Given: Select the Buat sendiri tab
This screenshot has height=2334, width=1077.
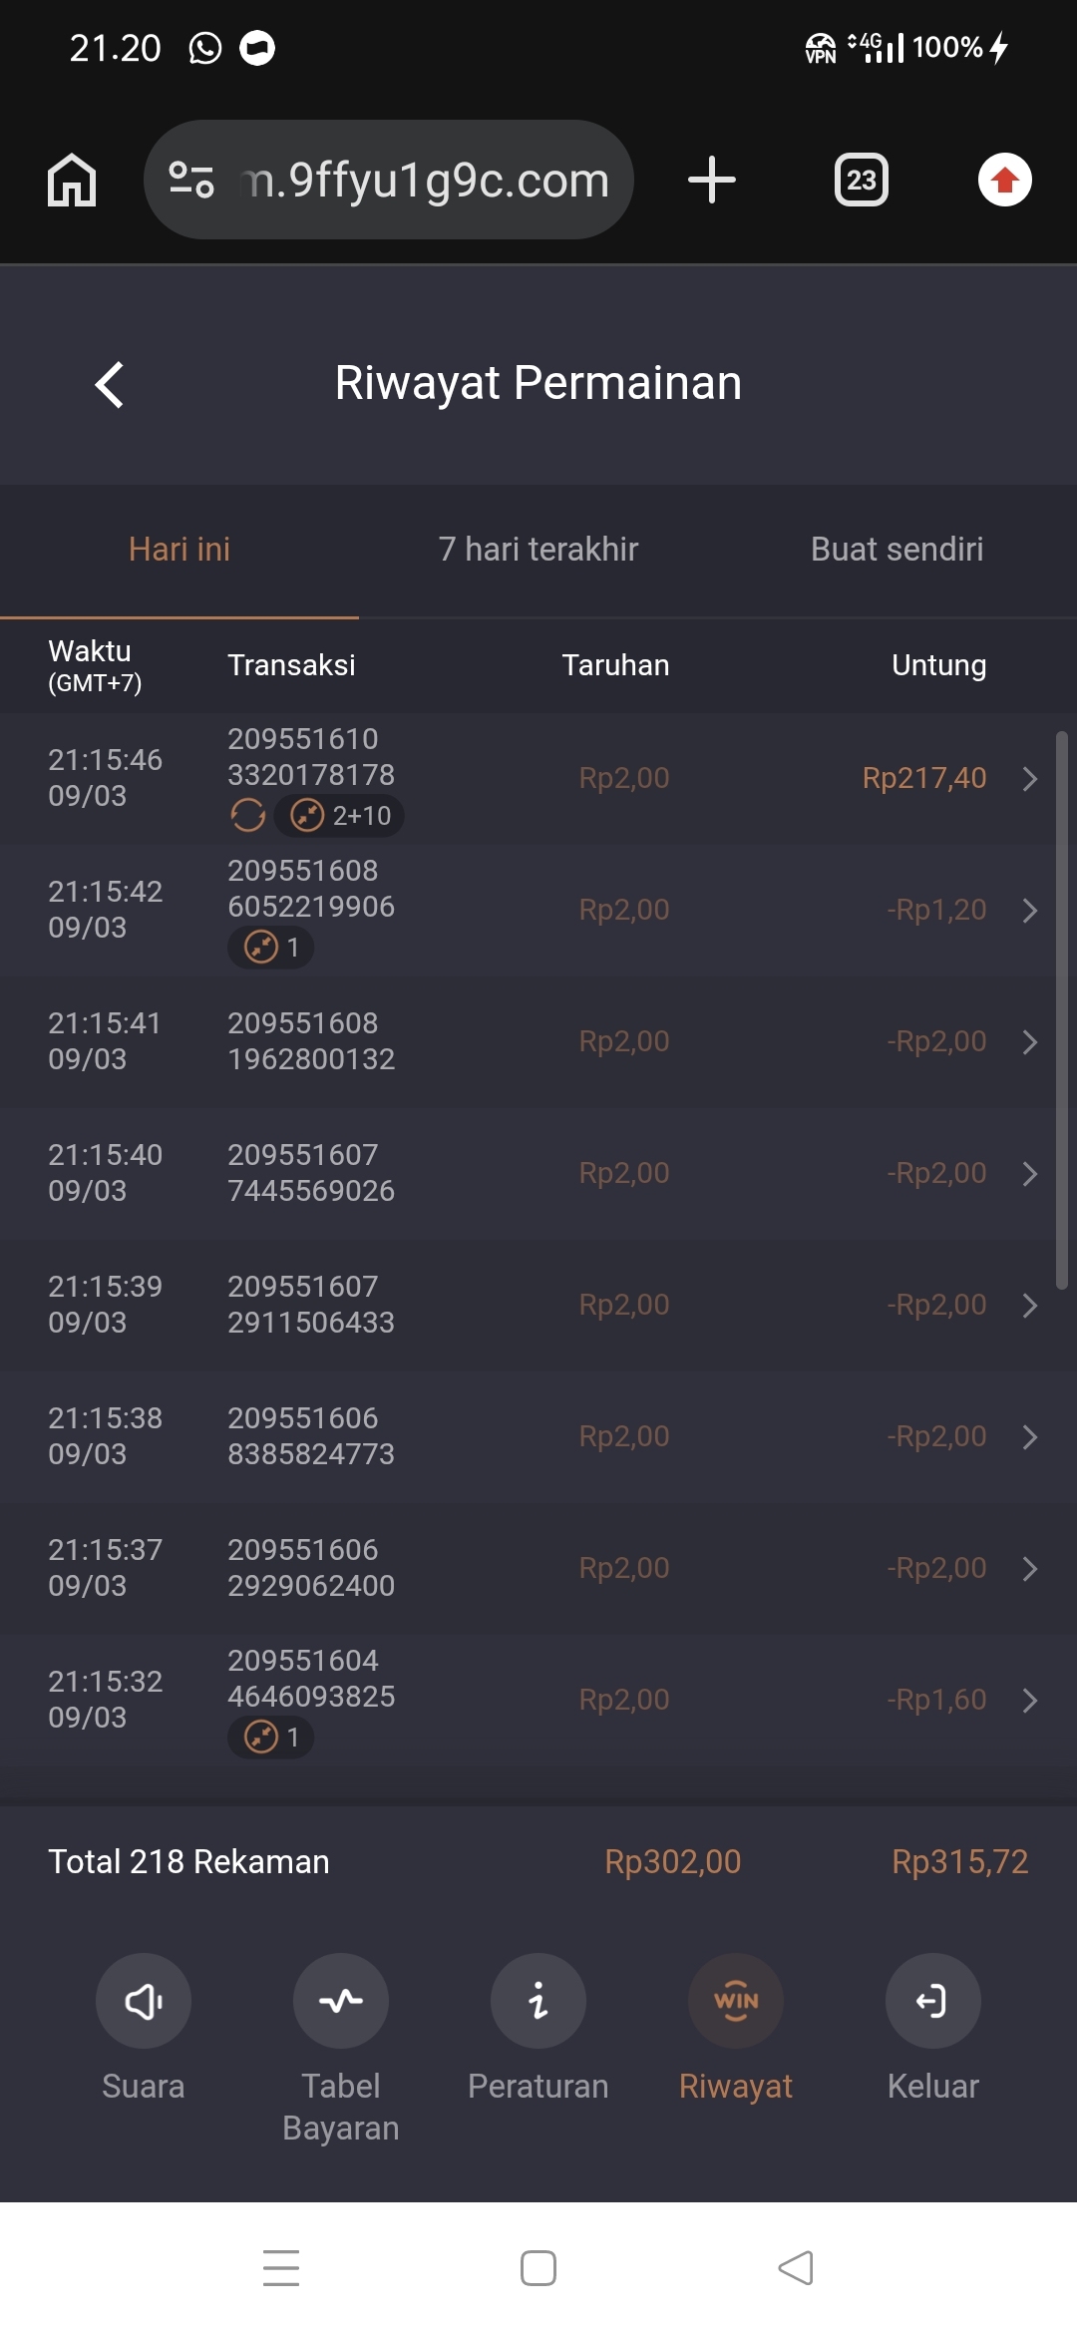Looking at the screenshot, I should coord(897,550).
